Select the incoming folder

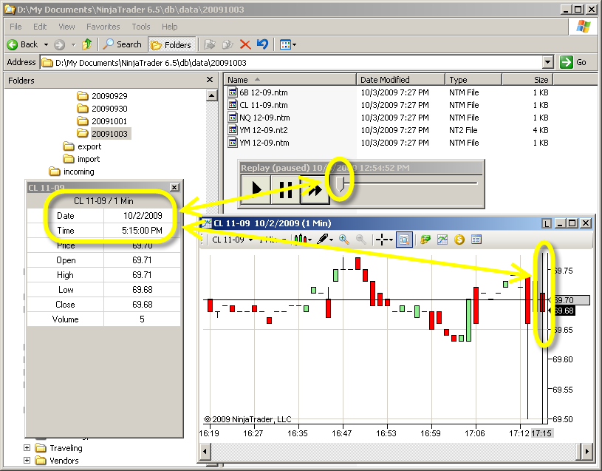(79, 172)
